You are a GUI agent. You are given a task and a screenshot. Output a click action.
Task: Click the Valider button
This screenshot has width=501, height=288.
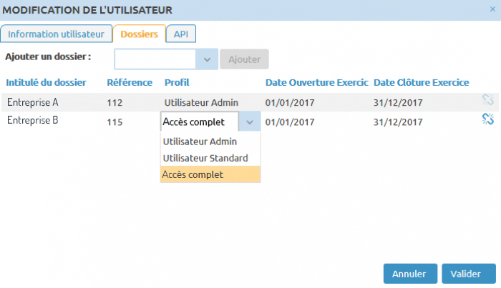(x=469, y=274)
